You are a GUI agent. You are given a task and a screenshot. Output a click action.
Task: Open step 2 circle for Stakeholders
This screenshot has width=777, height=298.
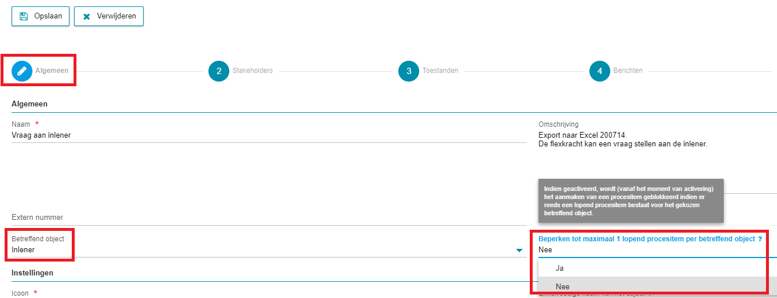click(x=219, y=71)
